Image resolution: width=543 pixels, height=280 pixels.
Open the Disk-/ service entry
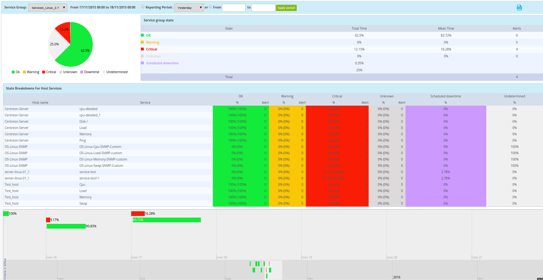[84, 121]
